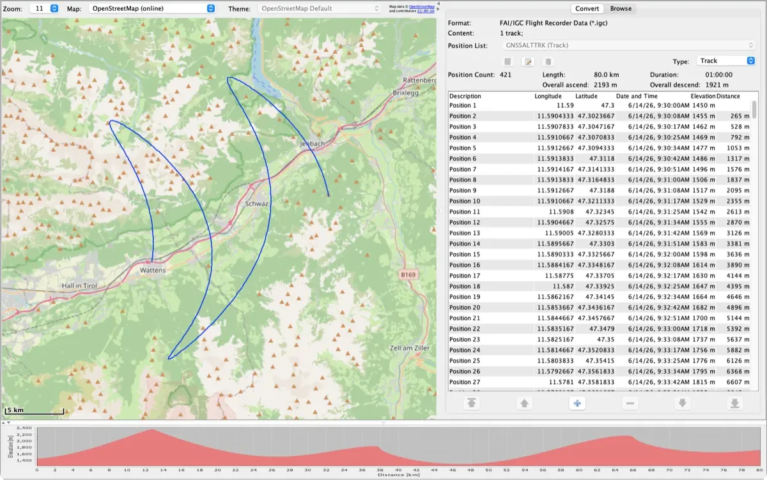Image resolution: width=767 pixels, height=480 pixels.
Task: Click latitude cell 47.3047167
Action: pyautogui.click(x=596, y=127)
